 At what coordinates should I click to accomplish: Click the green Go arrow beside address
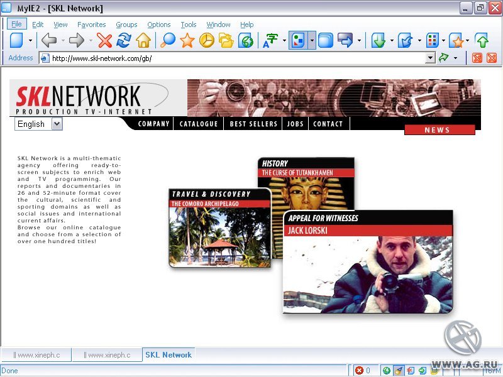(444, 58)
